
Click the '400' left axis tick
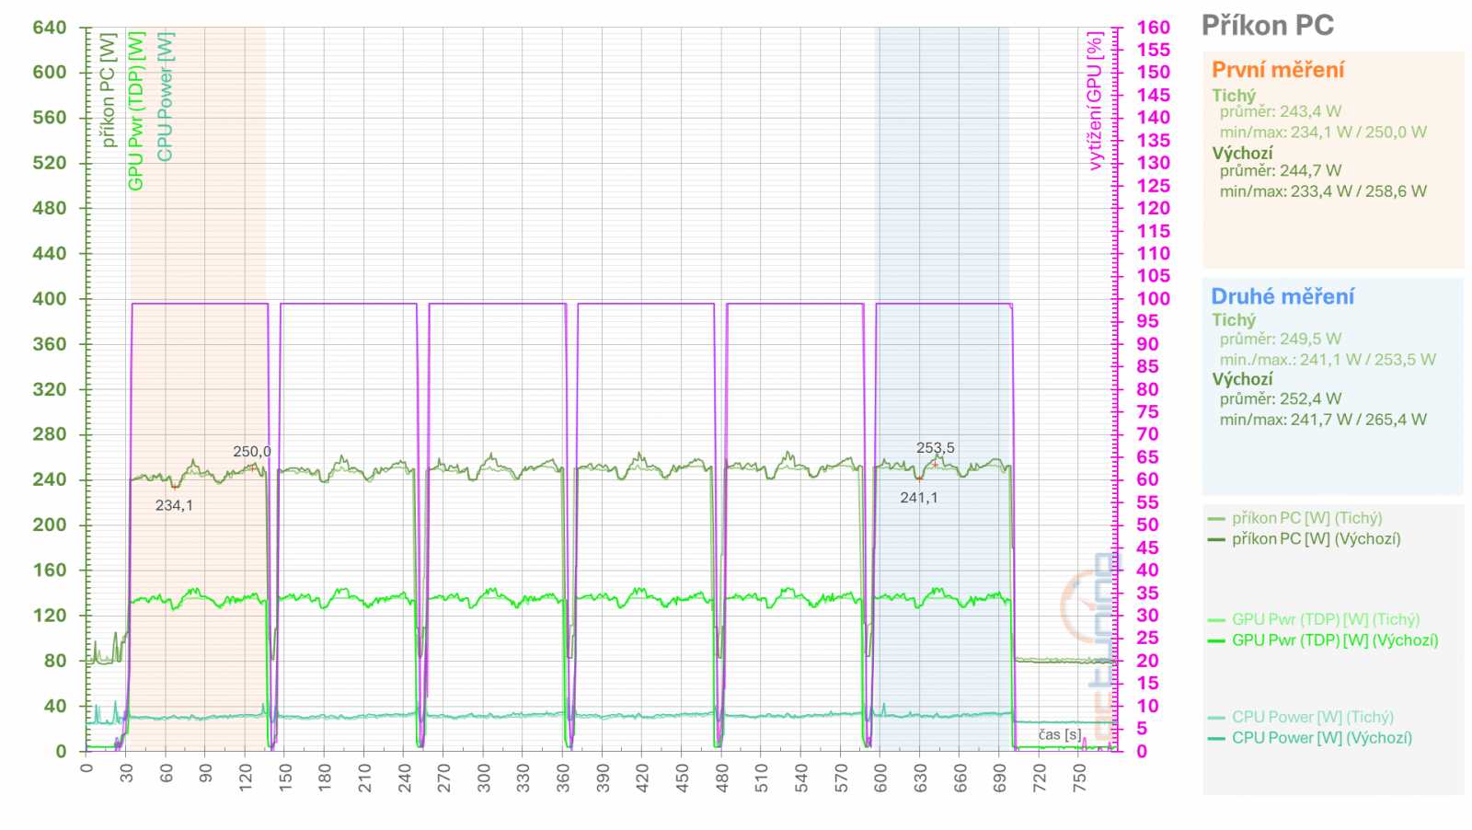point(50,298)
